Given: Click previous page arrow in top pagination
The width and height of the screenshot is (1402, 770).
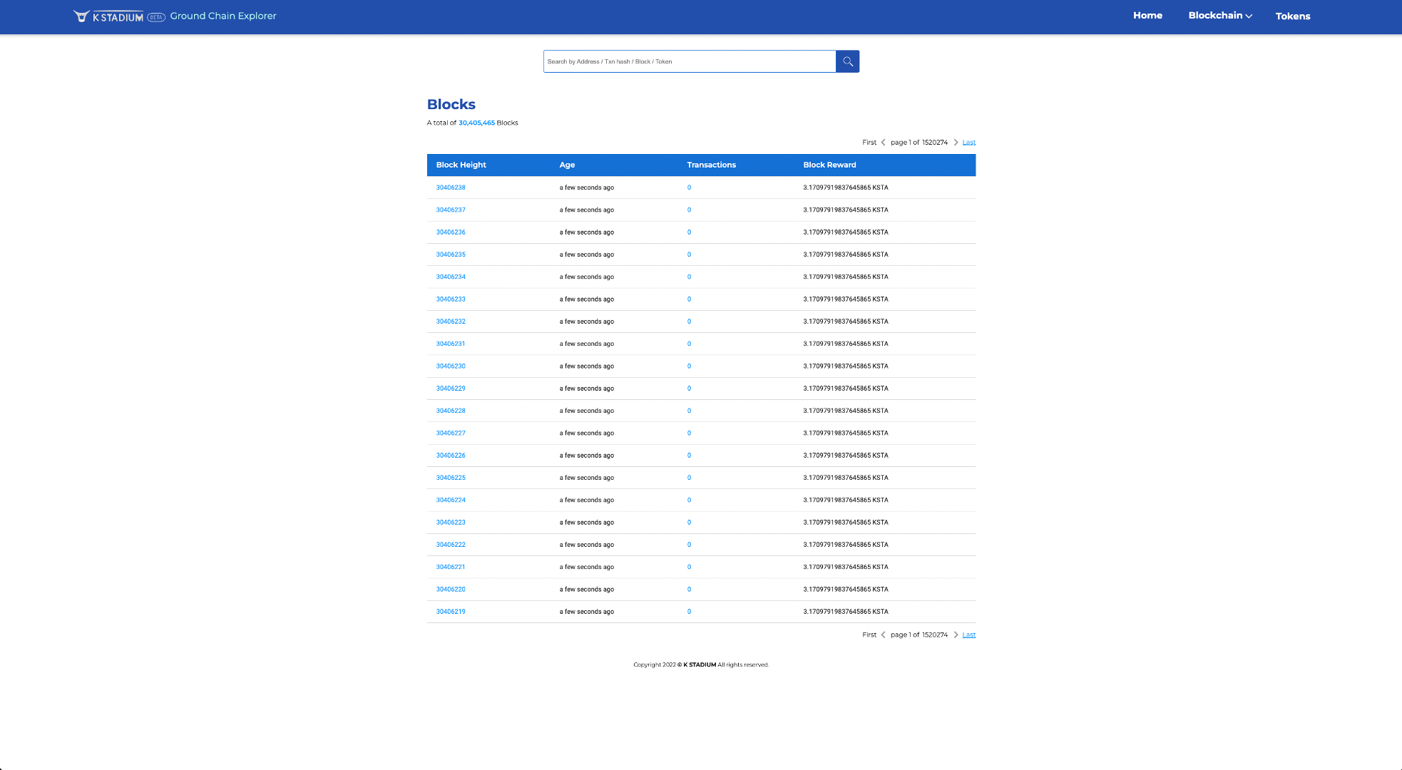Looking at the screenshot, I should coord(883,143).
